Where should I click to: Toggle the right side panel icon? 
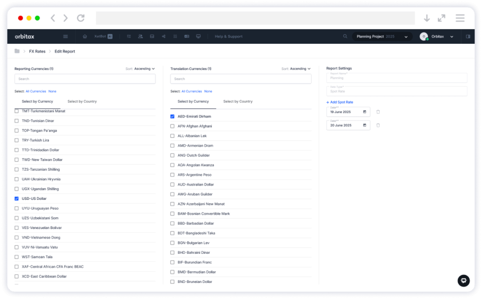click(x=468, y=37)
